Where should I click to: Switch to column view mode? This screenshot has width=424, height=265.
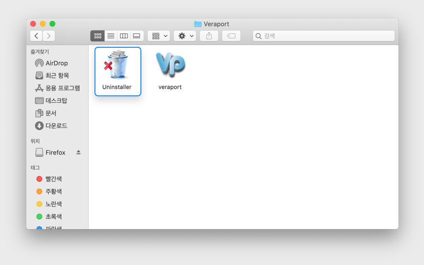pyautogui.click(x=124, y=36)
